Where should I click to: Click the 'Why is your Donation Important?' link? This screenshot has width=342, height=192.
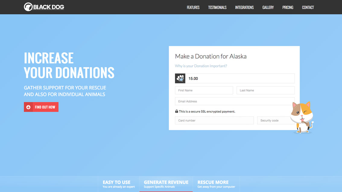(201, 66)
